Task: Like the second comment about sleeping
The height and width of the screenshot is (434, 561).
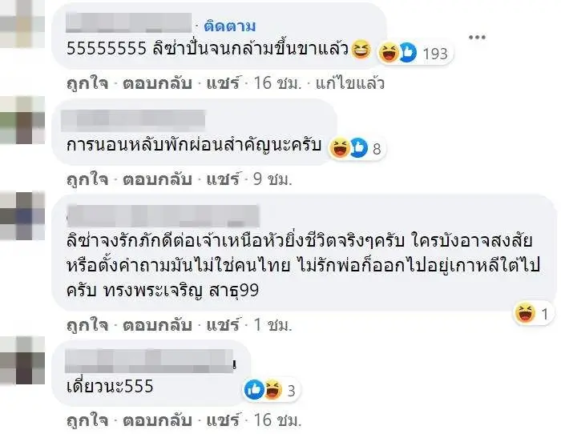Action: pos(87,179)
